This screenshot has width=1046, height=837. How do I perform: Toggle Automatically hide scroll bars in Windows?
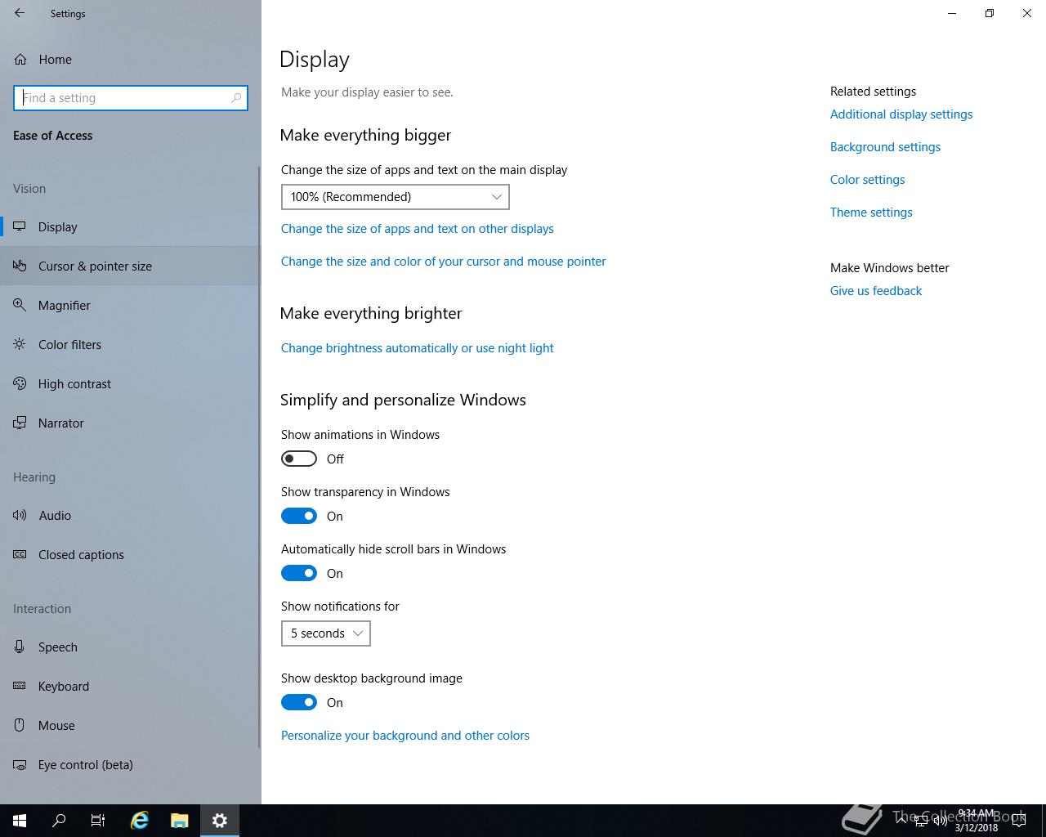pyautogui.click(x=299, y=573)
